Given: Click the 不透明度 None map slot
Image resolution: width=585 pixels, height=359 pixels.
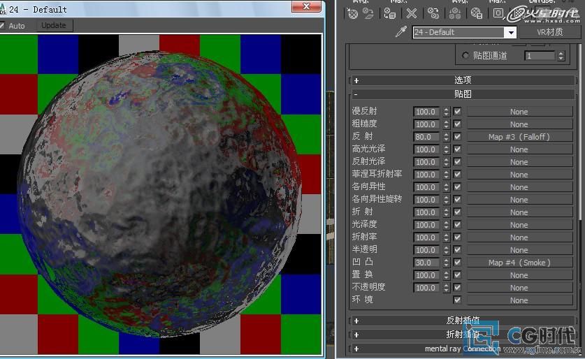Looking at the screenshot, I should pyautogui.click(x=519, y=288).
